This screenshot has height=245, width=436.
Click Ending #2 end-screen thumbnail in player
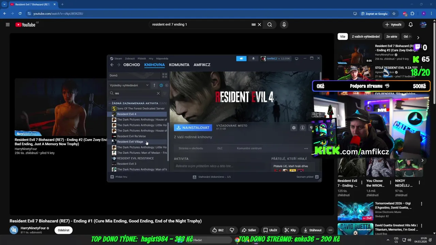(61, 107)
